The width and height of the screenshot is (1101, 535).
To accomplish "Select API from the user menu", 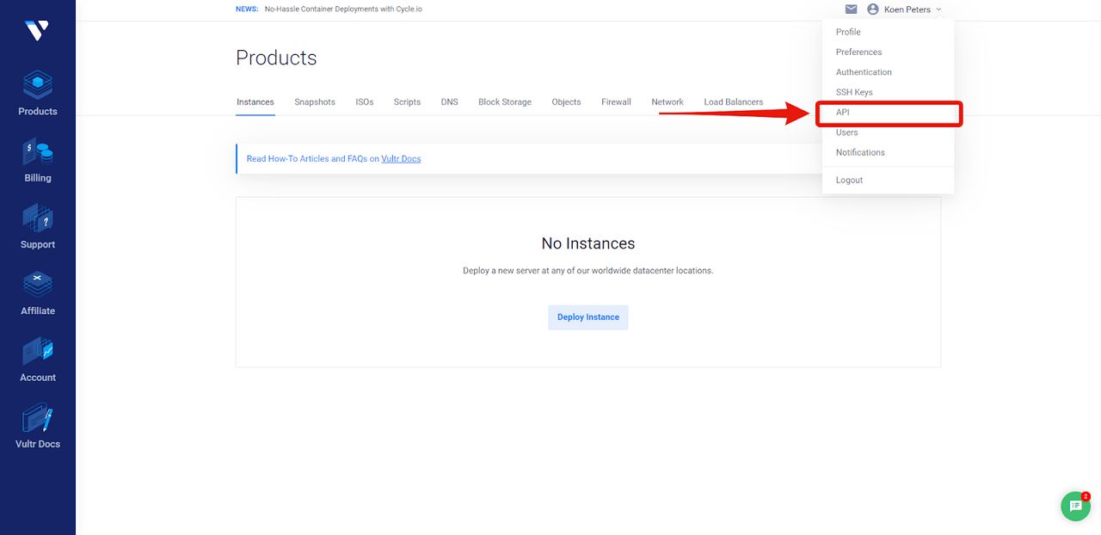I will (843, 113).
